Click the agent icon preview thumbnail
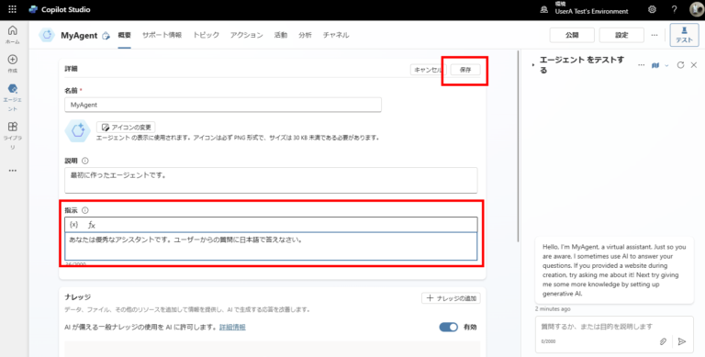This screenshot has height=357, width=705. click(x=77, y=131)
